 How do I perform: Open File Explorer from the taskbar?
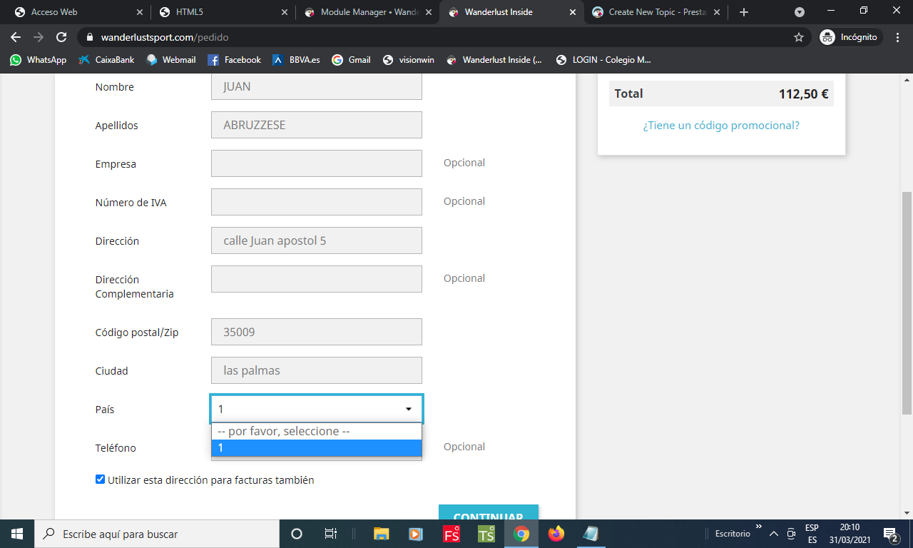point(382,534)
